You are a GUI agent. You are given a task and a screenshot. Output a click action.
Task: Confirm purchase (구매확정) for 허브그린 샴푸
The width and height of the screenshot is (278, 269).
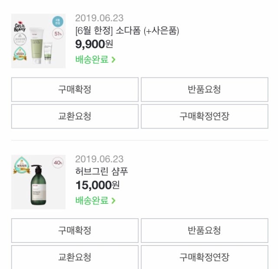(75, 230)
